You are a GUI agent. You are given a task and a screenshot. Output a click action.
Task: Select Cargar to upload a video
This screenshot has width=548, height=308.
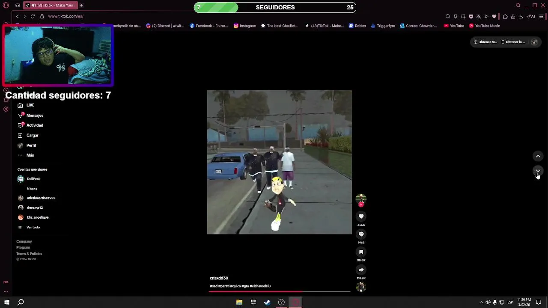(x=28, y=135)
